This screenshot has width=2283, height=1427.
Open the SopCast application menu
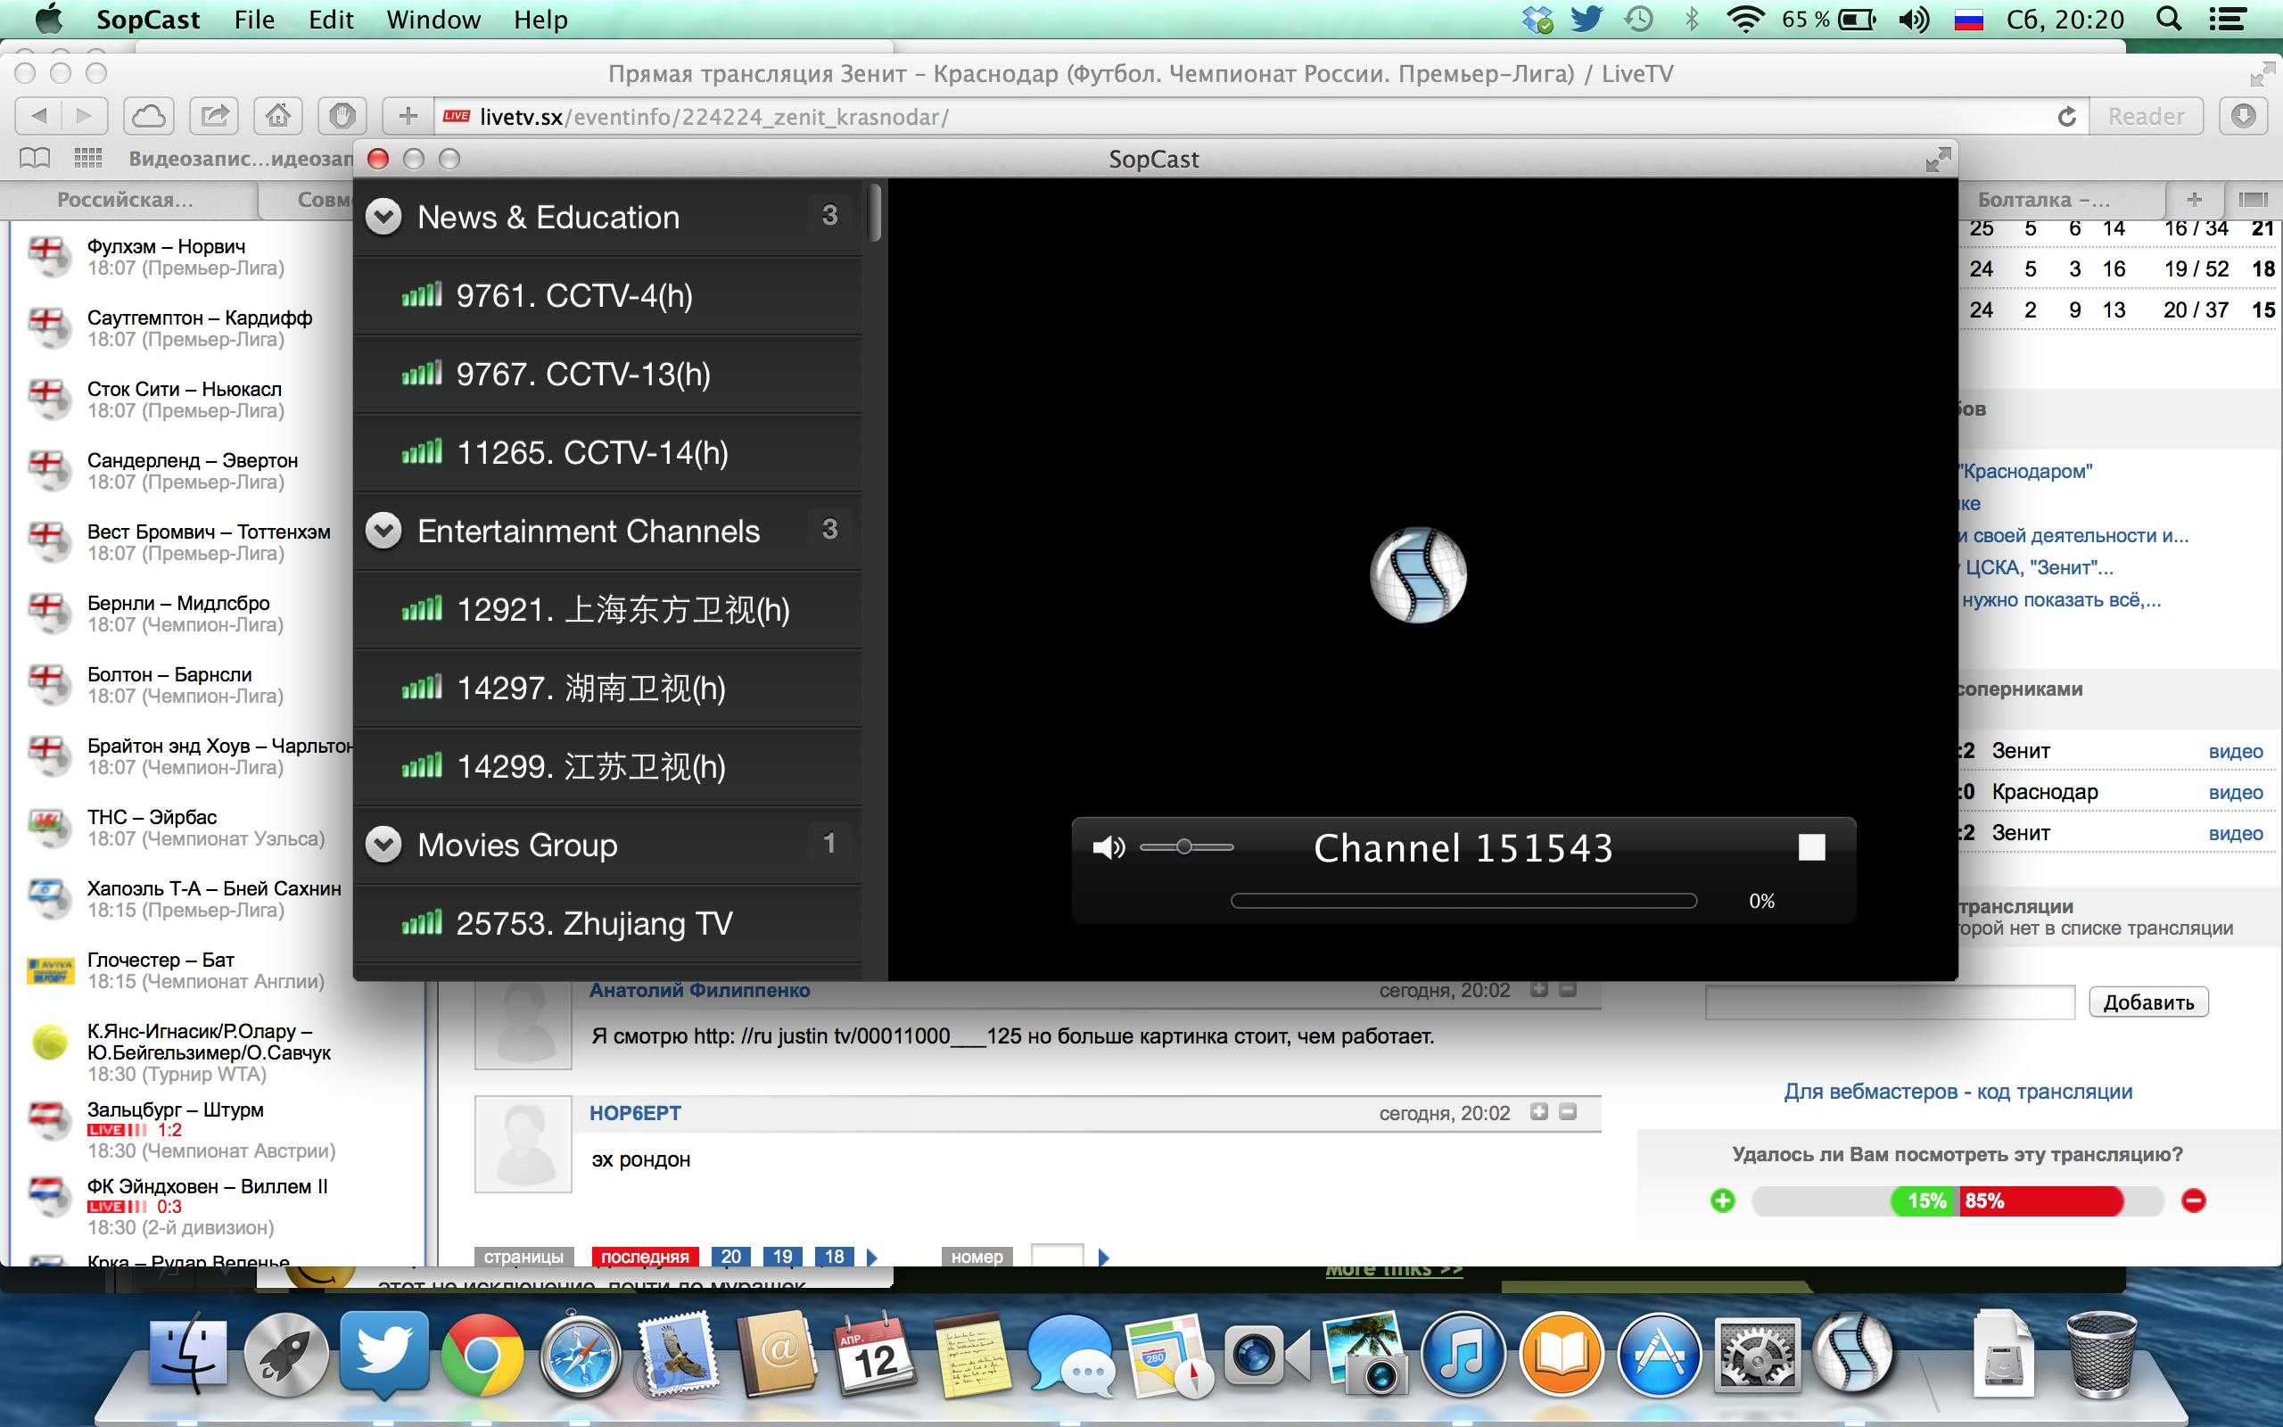tap(148, 19)
